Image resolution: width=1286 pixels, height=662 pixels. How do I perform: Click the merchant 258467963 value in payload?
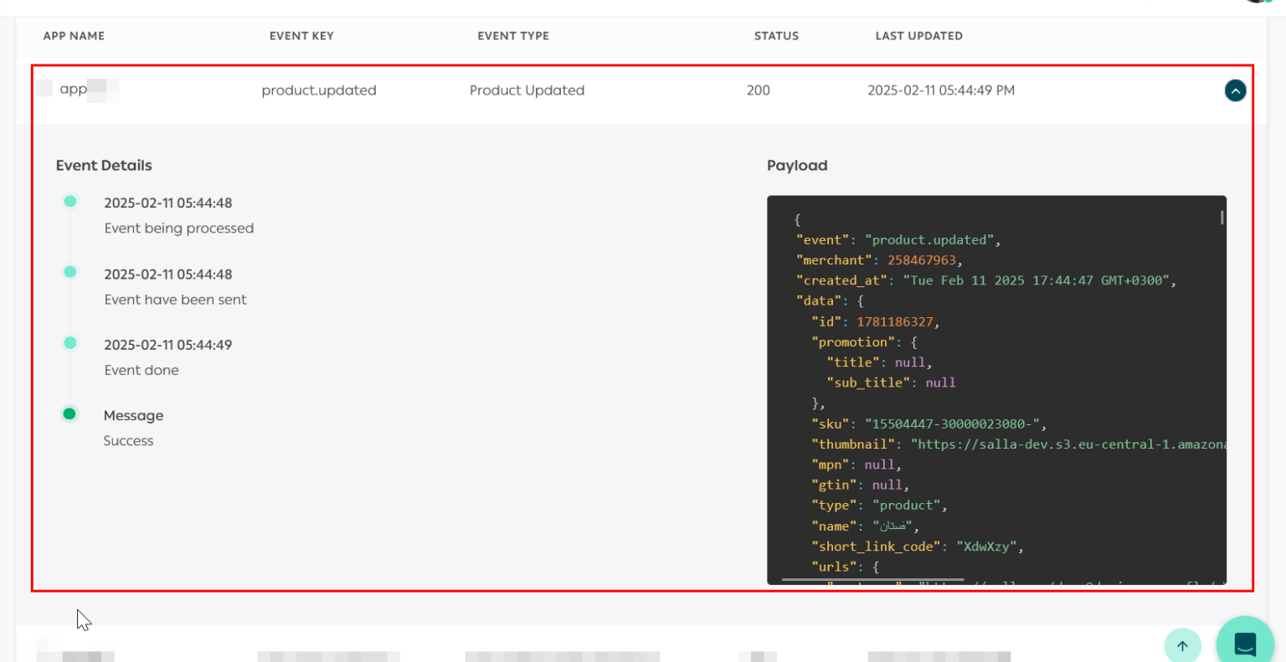click(922, 260)
